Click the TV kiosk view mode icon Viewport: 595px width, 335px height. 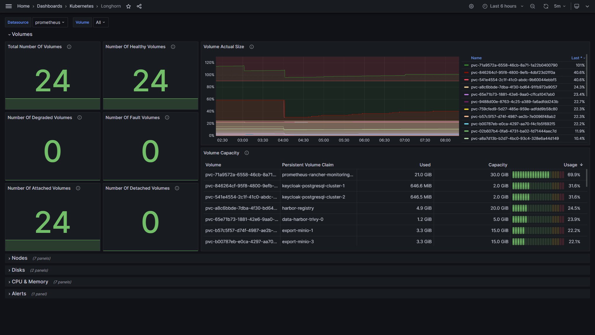577,6
